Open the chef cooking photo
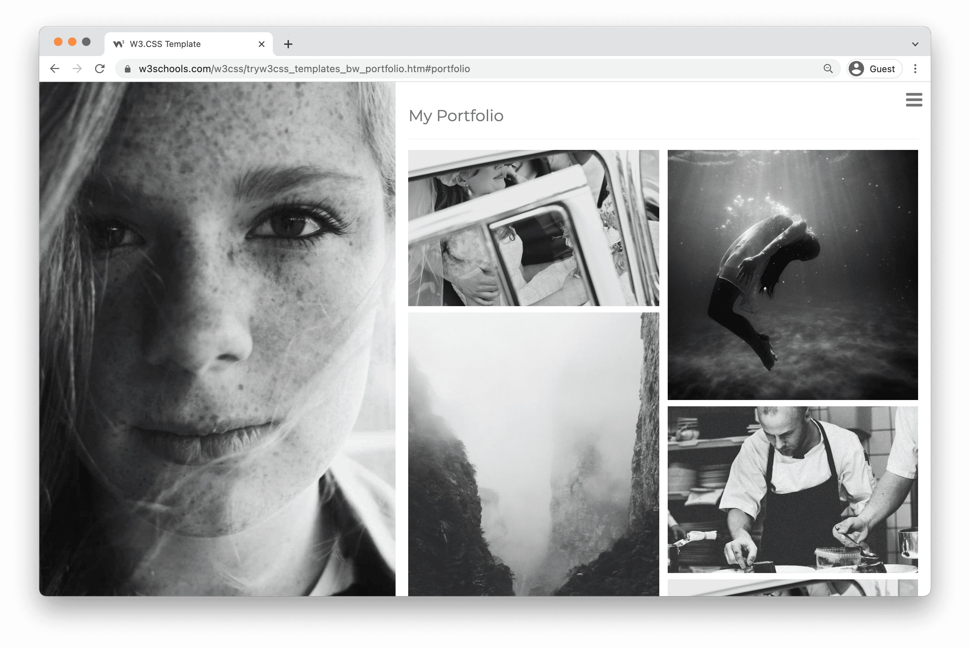 (792, 489)
